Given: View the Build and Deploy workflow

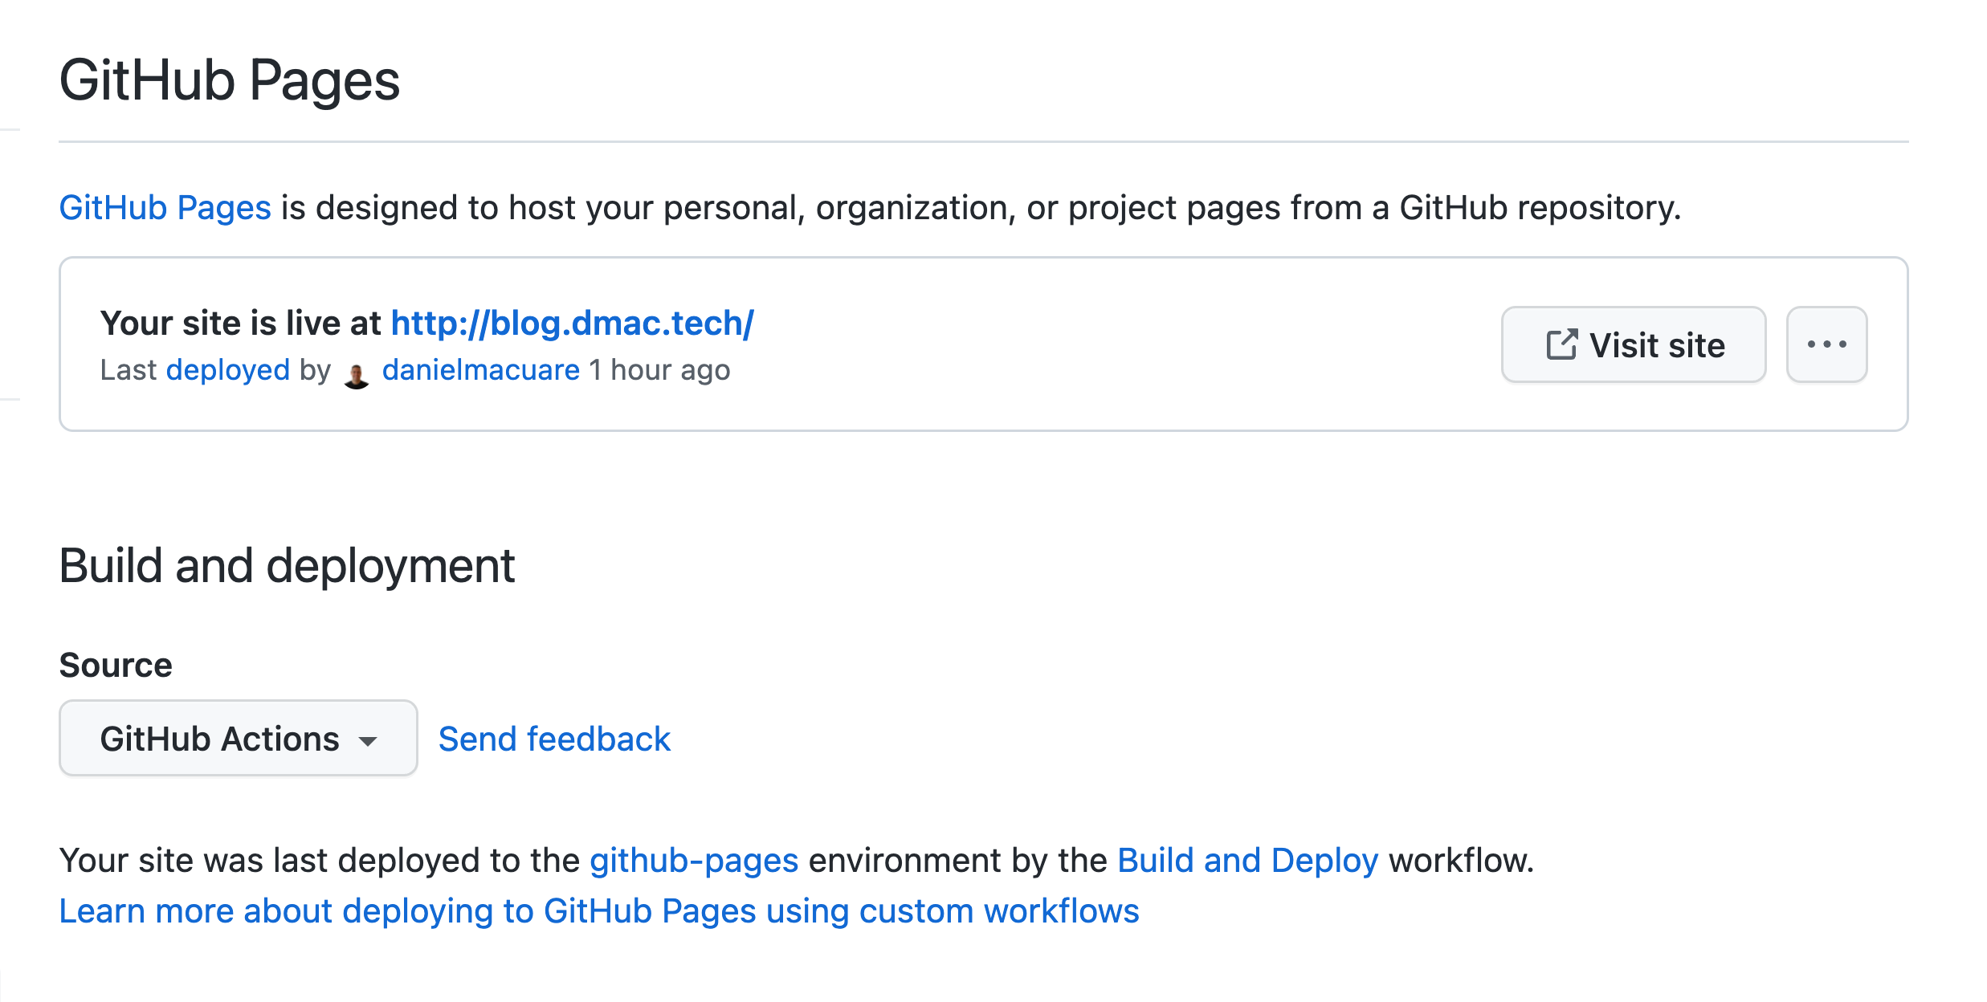Looking at the screenshot, I should (x=1247, y=860).
